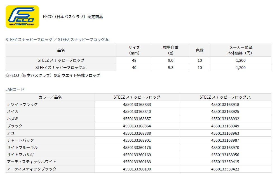The width and height of the screenshot is (277, 178).
Task: Click the FECO yellow logo image
Action: (x=22, y=16)
